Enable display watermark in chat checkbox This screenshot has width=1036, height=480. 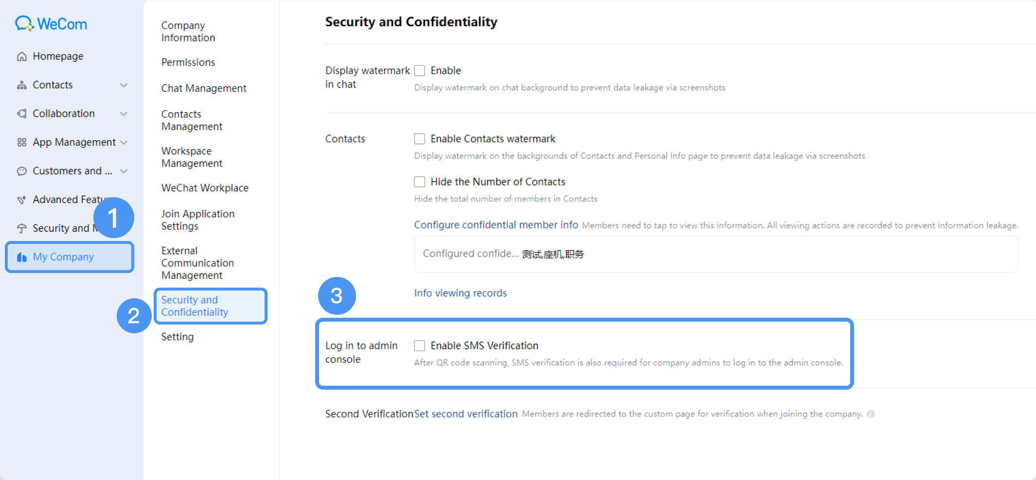420,70
